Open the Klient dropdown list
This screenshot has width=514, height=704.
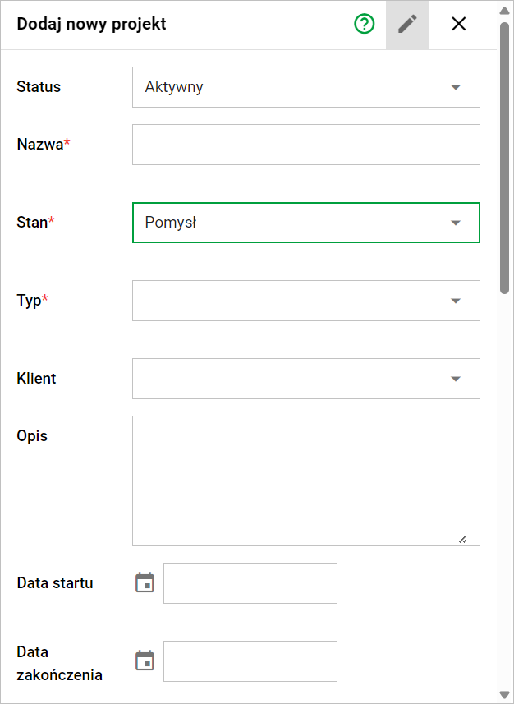pyautogui.click(x=305, y=379)
